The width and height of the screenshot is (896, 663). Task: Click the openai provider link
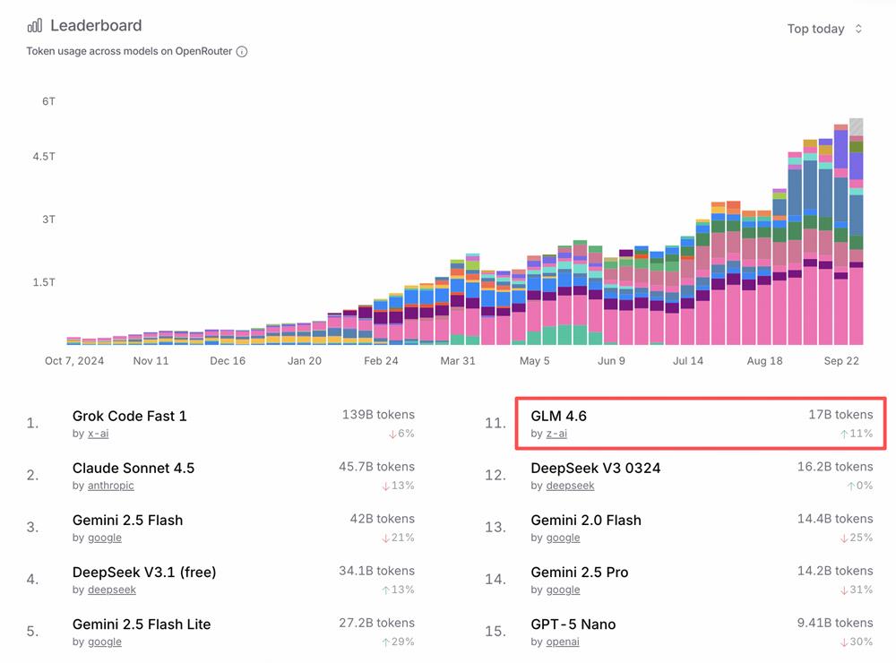[564, 641]
